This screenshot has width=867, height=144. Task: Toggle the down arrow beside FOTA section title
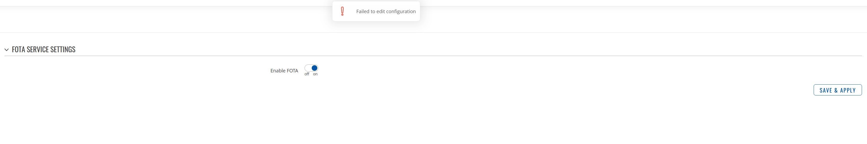(6, 50)
